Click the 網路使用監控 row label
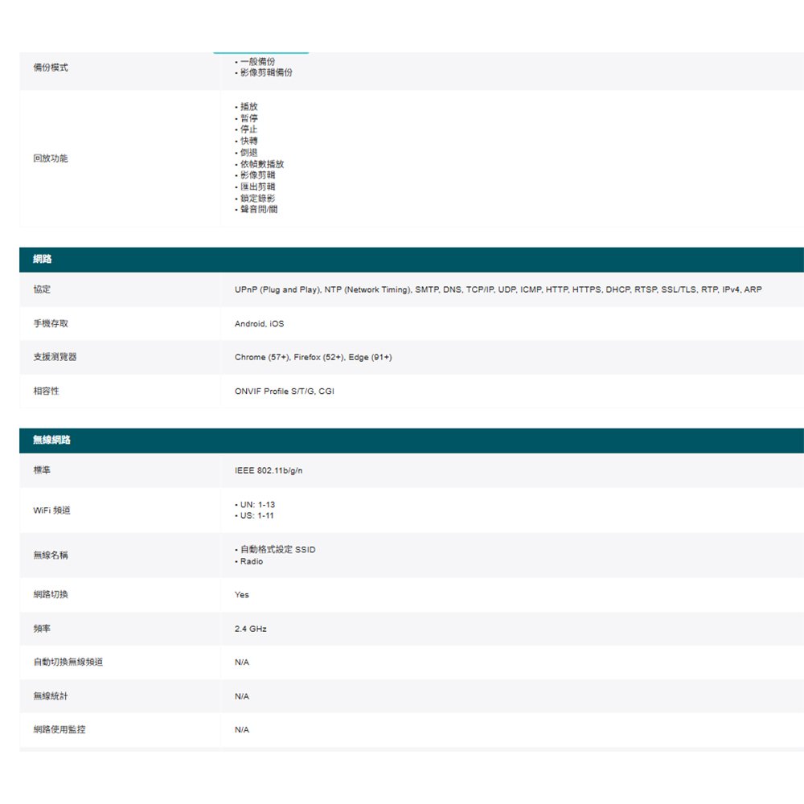The image size is (804, 804). pyautogui.click(x=59, y=729)
